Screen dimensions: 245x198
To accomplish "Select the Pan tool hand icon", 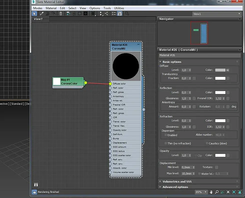I will (211, 192).
